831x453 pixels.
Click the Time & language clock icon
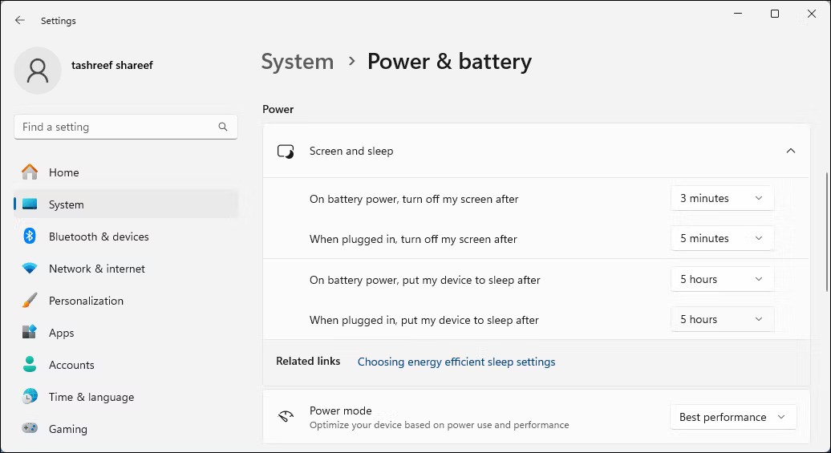(x=30, y=397)
